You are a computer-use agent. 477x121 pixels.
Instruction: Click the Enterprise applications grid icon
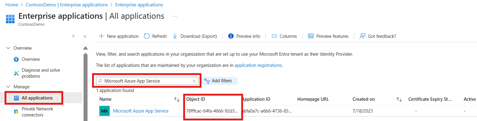tap(10, 19)
